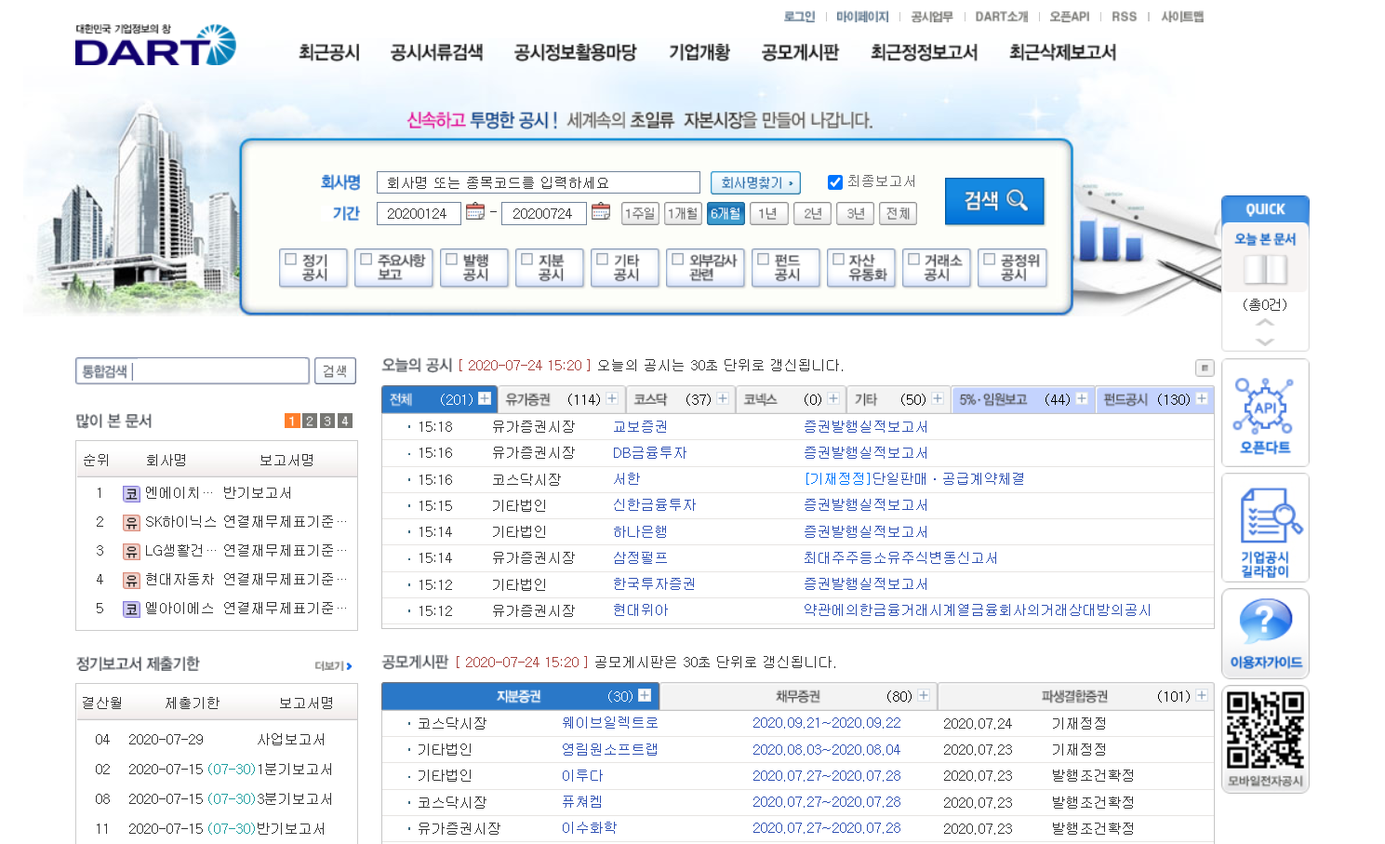Click the 코 market icon for 엔에이치
1385x844 pixels.
(x=131, y=494)
